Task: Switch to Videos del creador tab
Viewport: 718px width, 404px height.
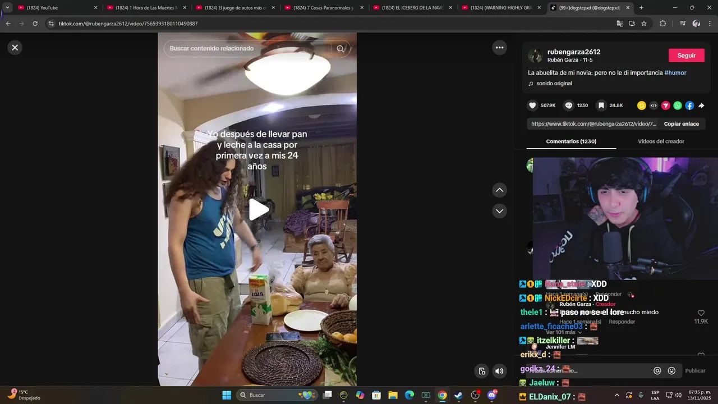Action: click(x=661, y=141)
